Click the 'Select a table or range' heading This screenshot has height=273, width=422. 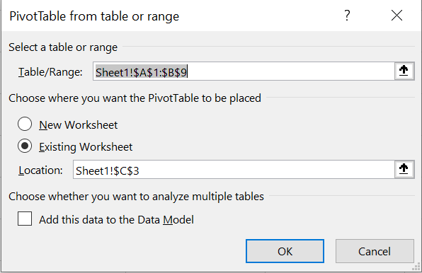pos(63,47)
